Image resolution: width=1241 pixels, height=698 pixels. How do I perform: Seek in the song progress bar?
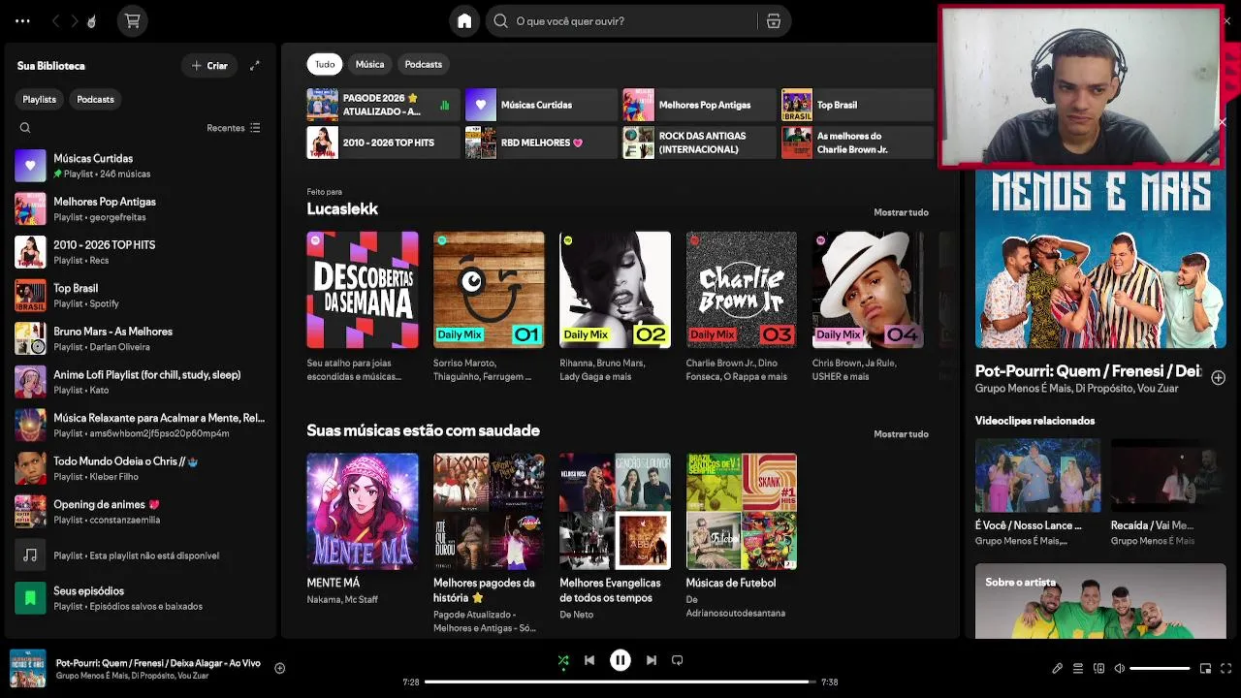(620, 682)
